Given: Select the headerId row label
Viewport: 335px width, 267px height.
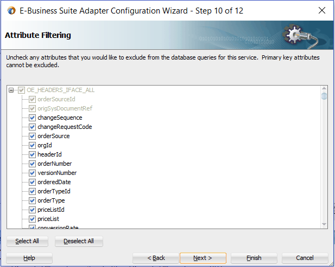Looking at the screenshot, I should point(49,154).
